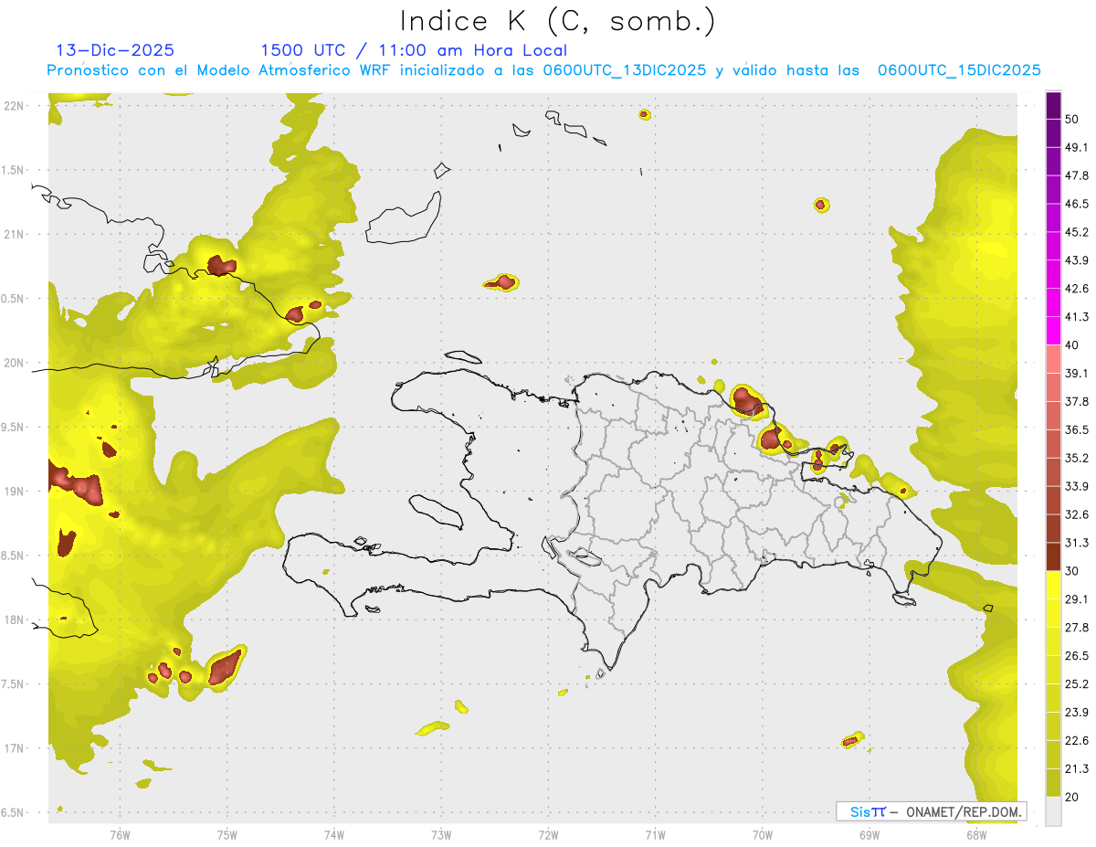Click the colorbar value 40

pos(1071,344)
